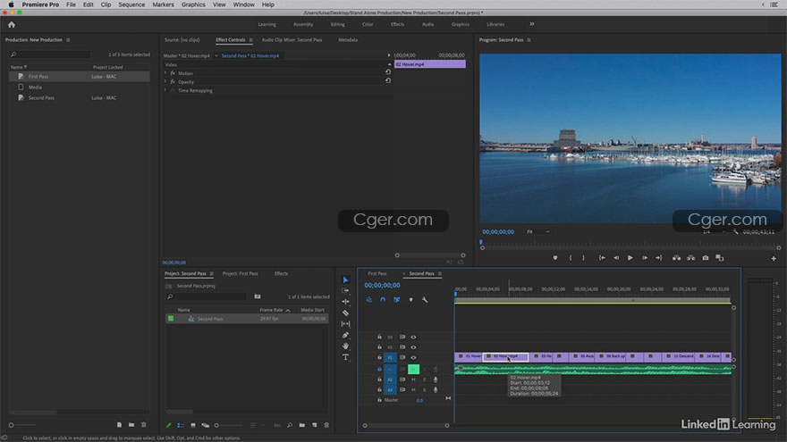Solo audio track A3
This screenshot has height=442, width=787.
point(425,389)
